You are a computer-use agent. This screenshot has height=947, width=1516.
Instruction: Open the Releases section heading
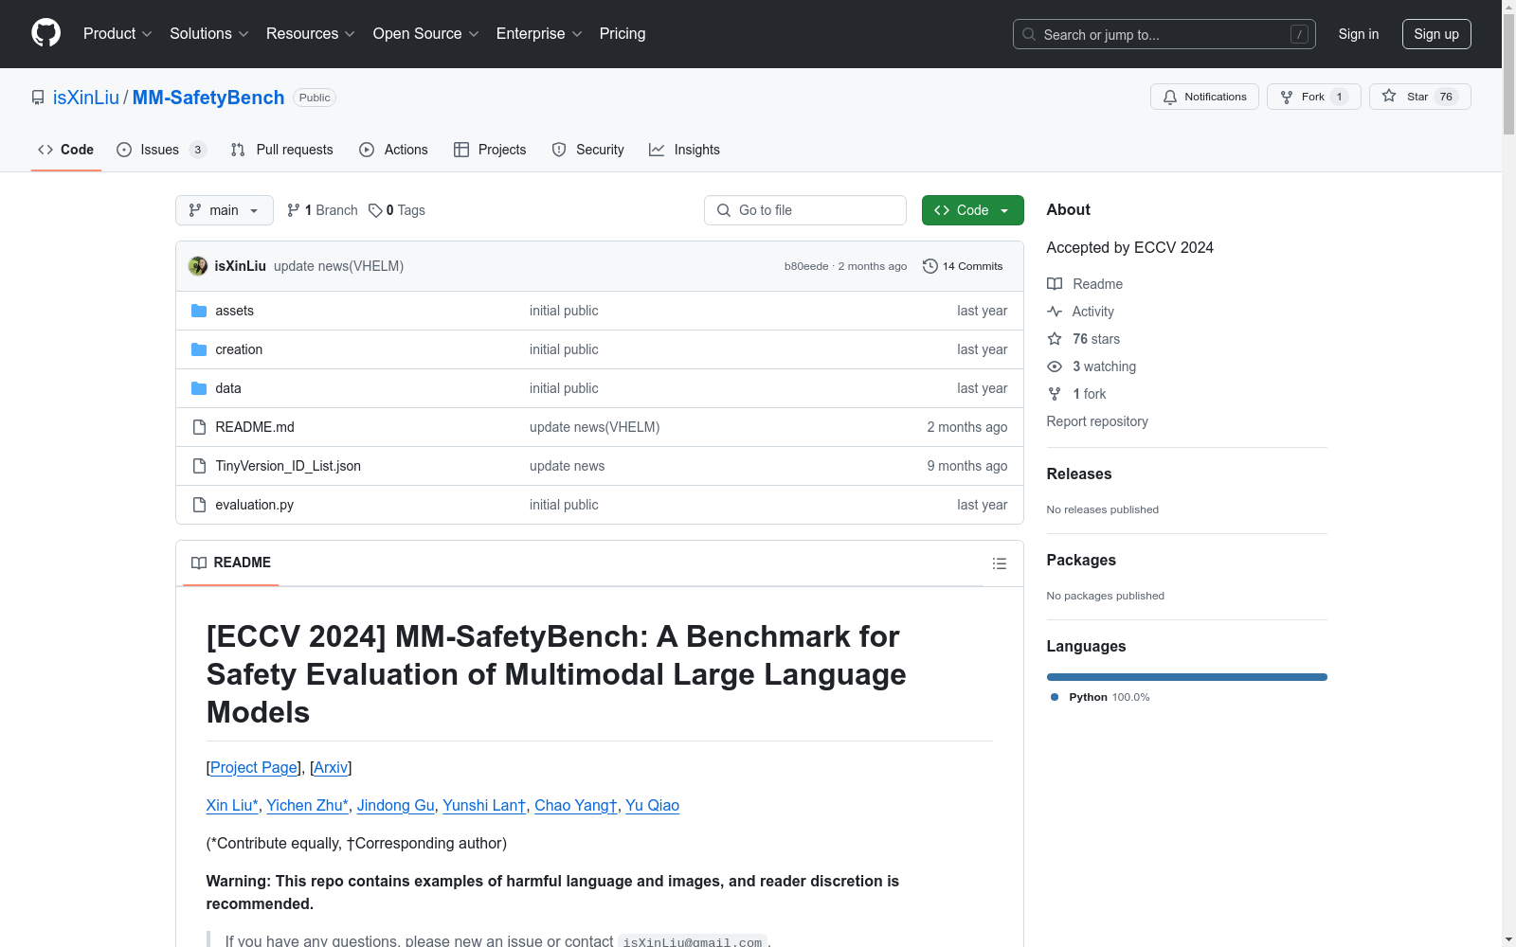click(1079, 474)
